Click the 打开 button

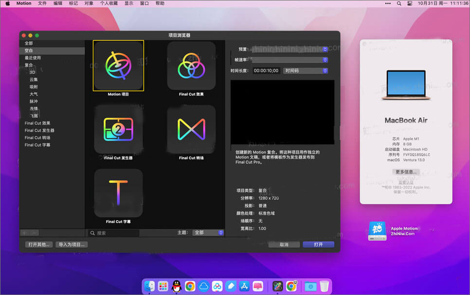point(318,244)
